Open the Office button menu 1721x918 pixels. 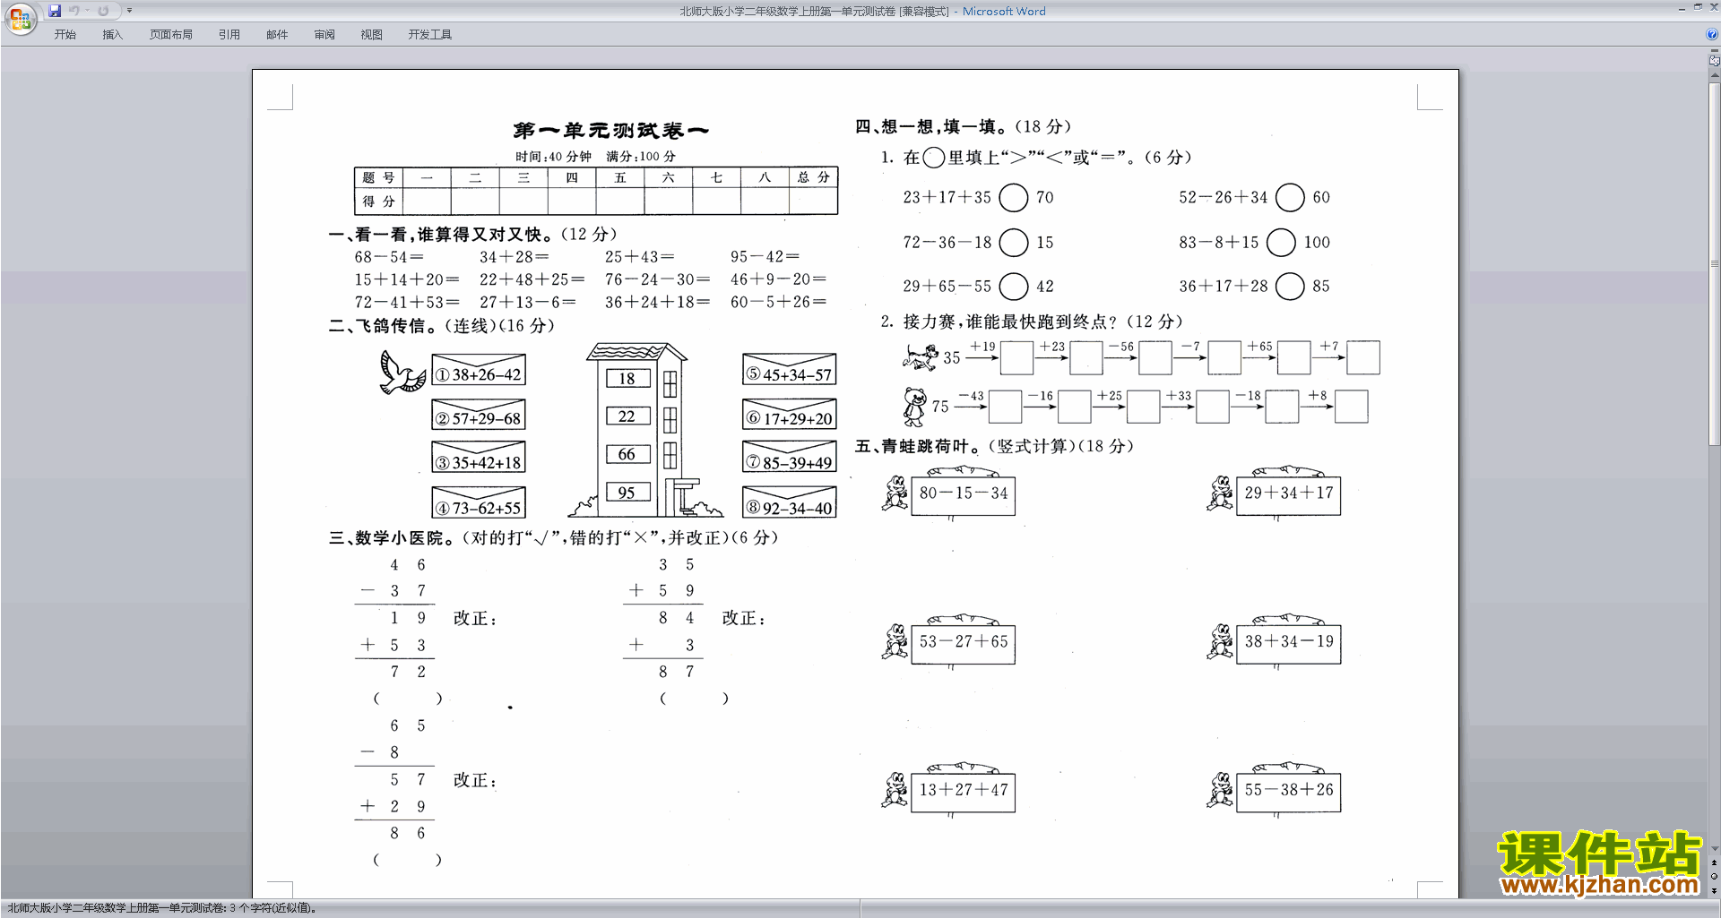(x=20, y=18)
